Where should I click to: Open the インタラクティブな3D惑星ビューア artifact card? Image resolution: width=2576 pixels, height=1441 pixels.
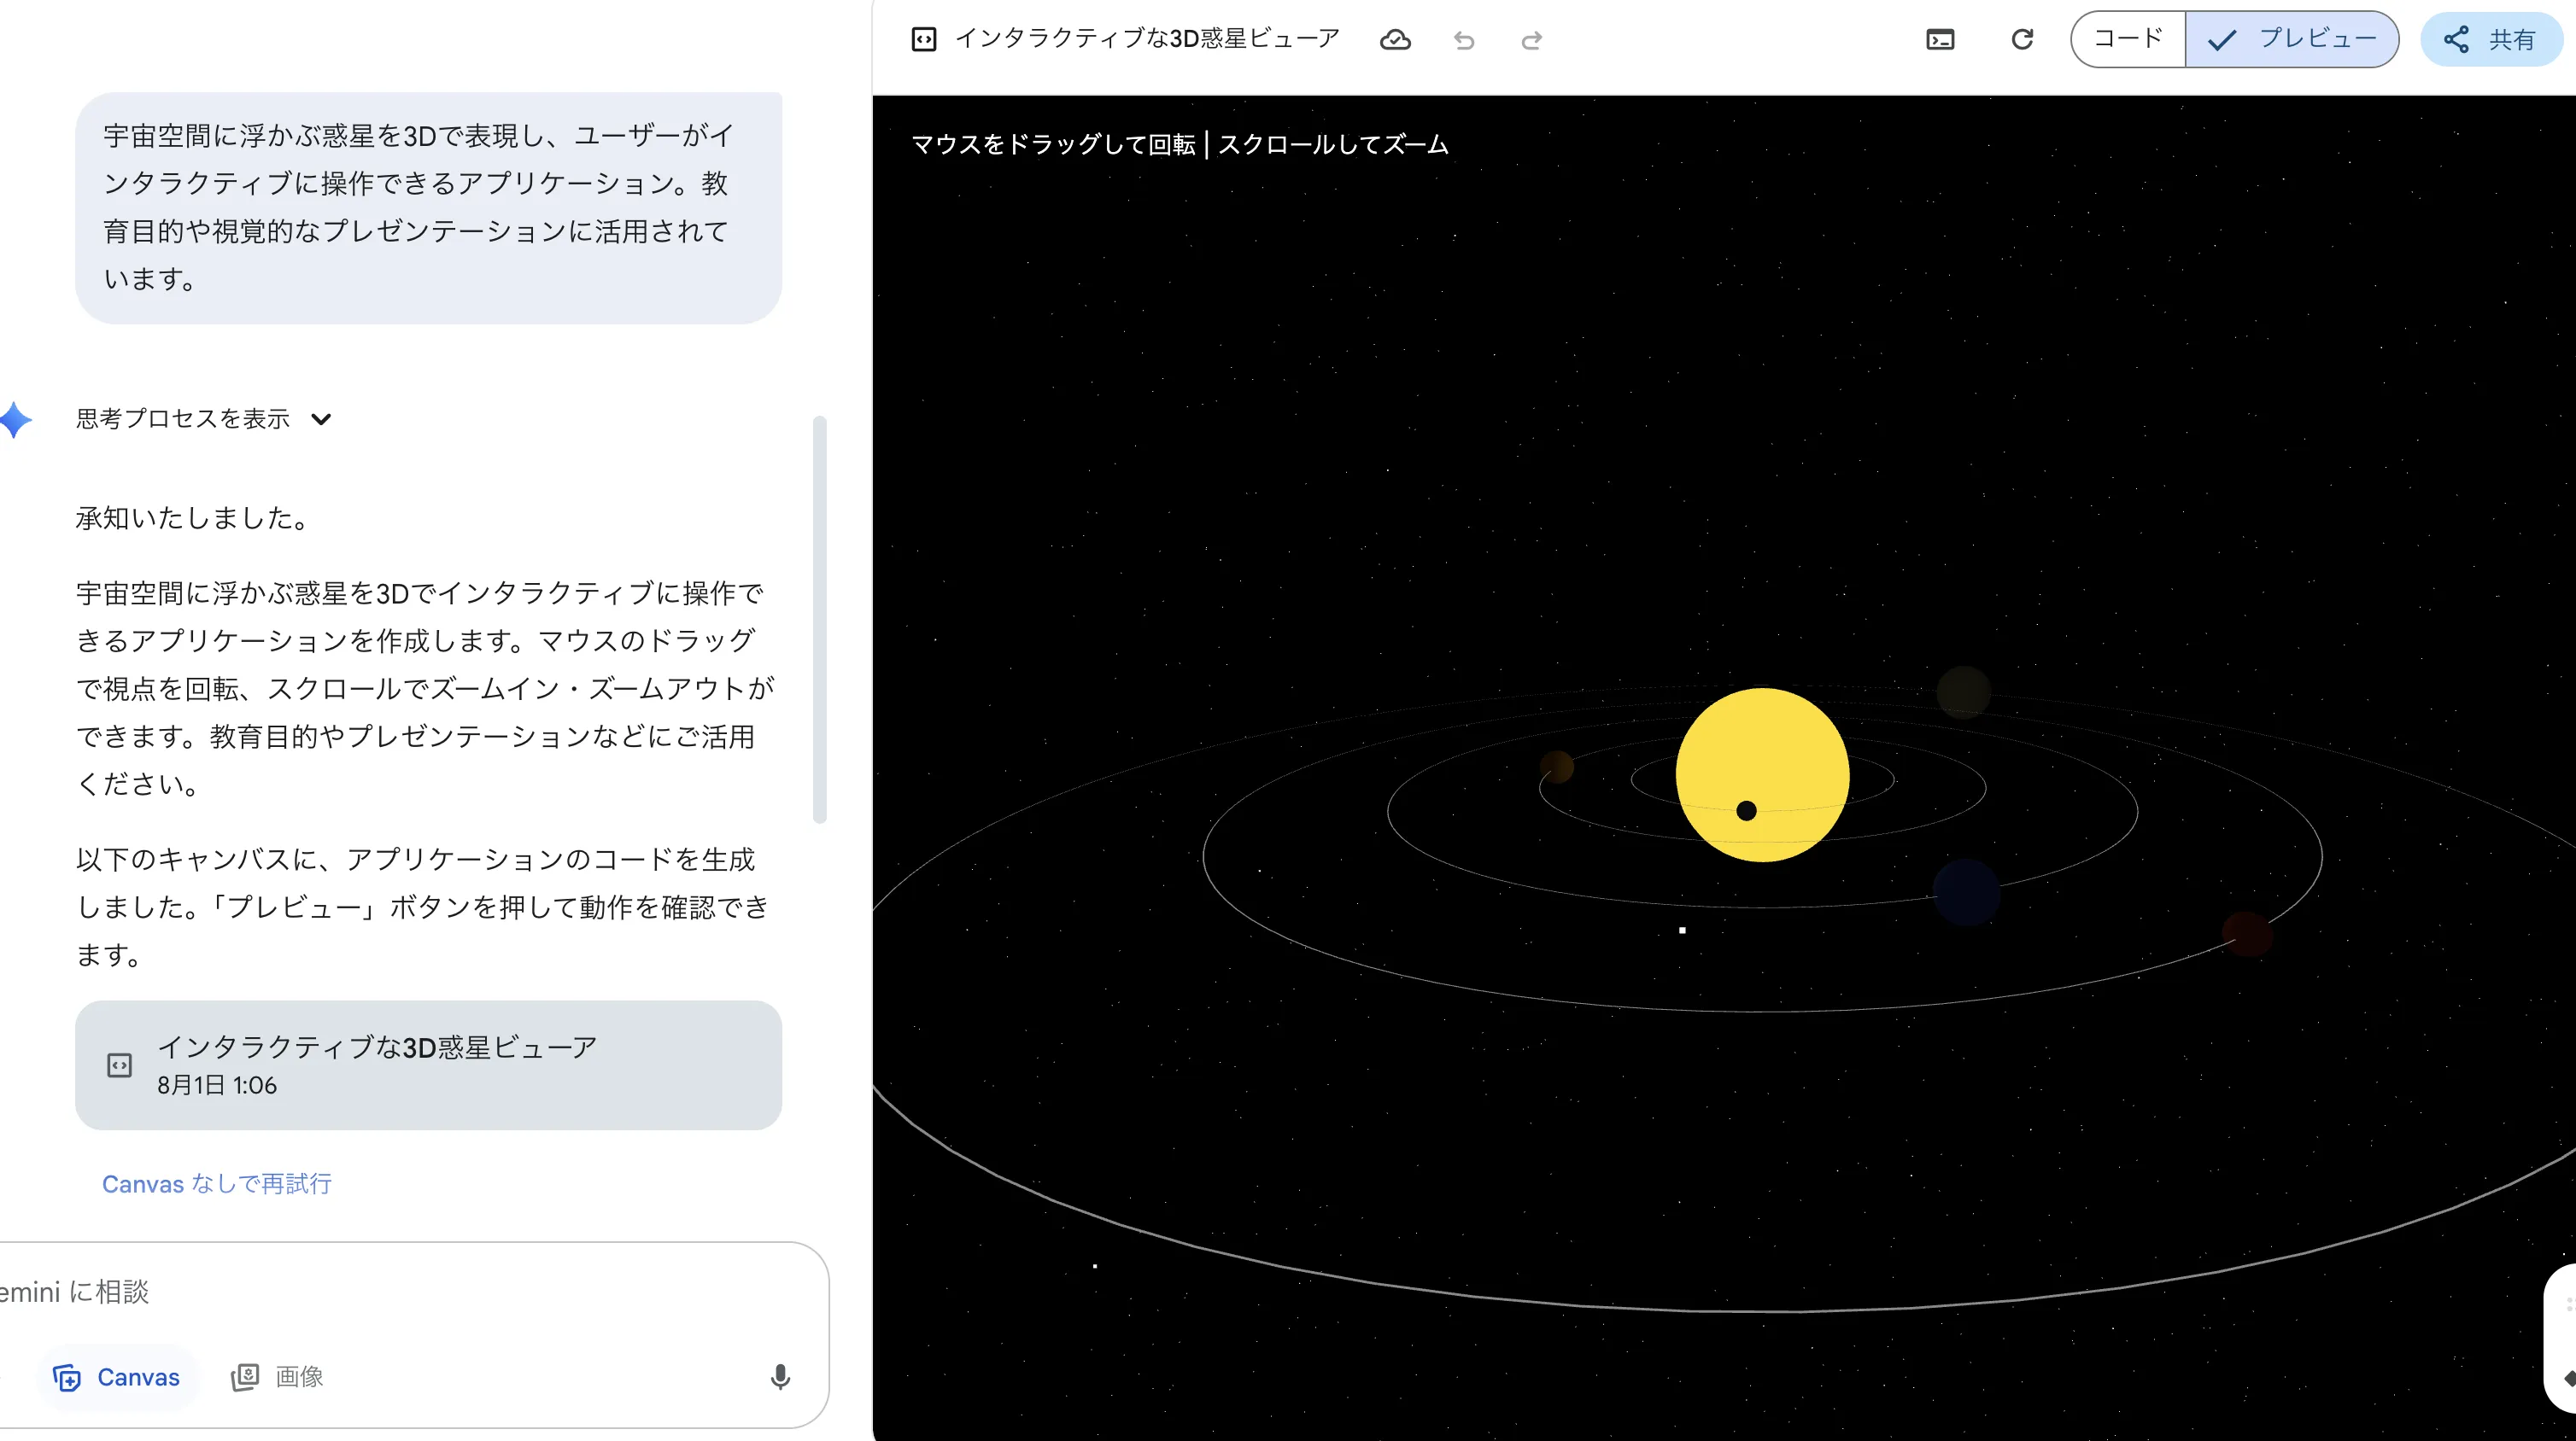(x=429, y=1065)
